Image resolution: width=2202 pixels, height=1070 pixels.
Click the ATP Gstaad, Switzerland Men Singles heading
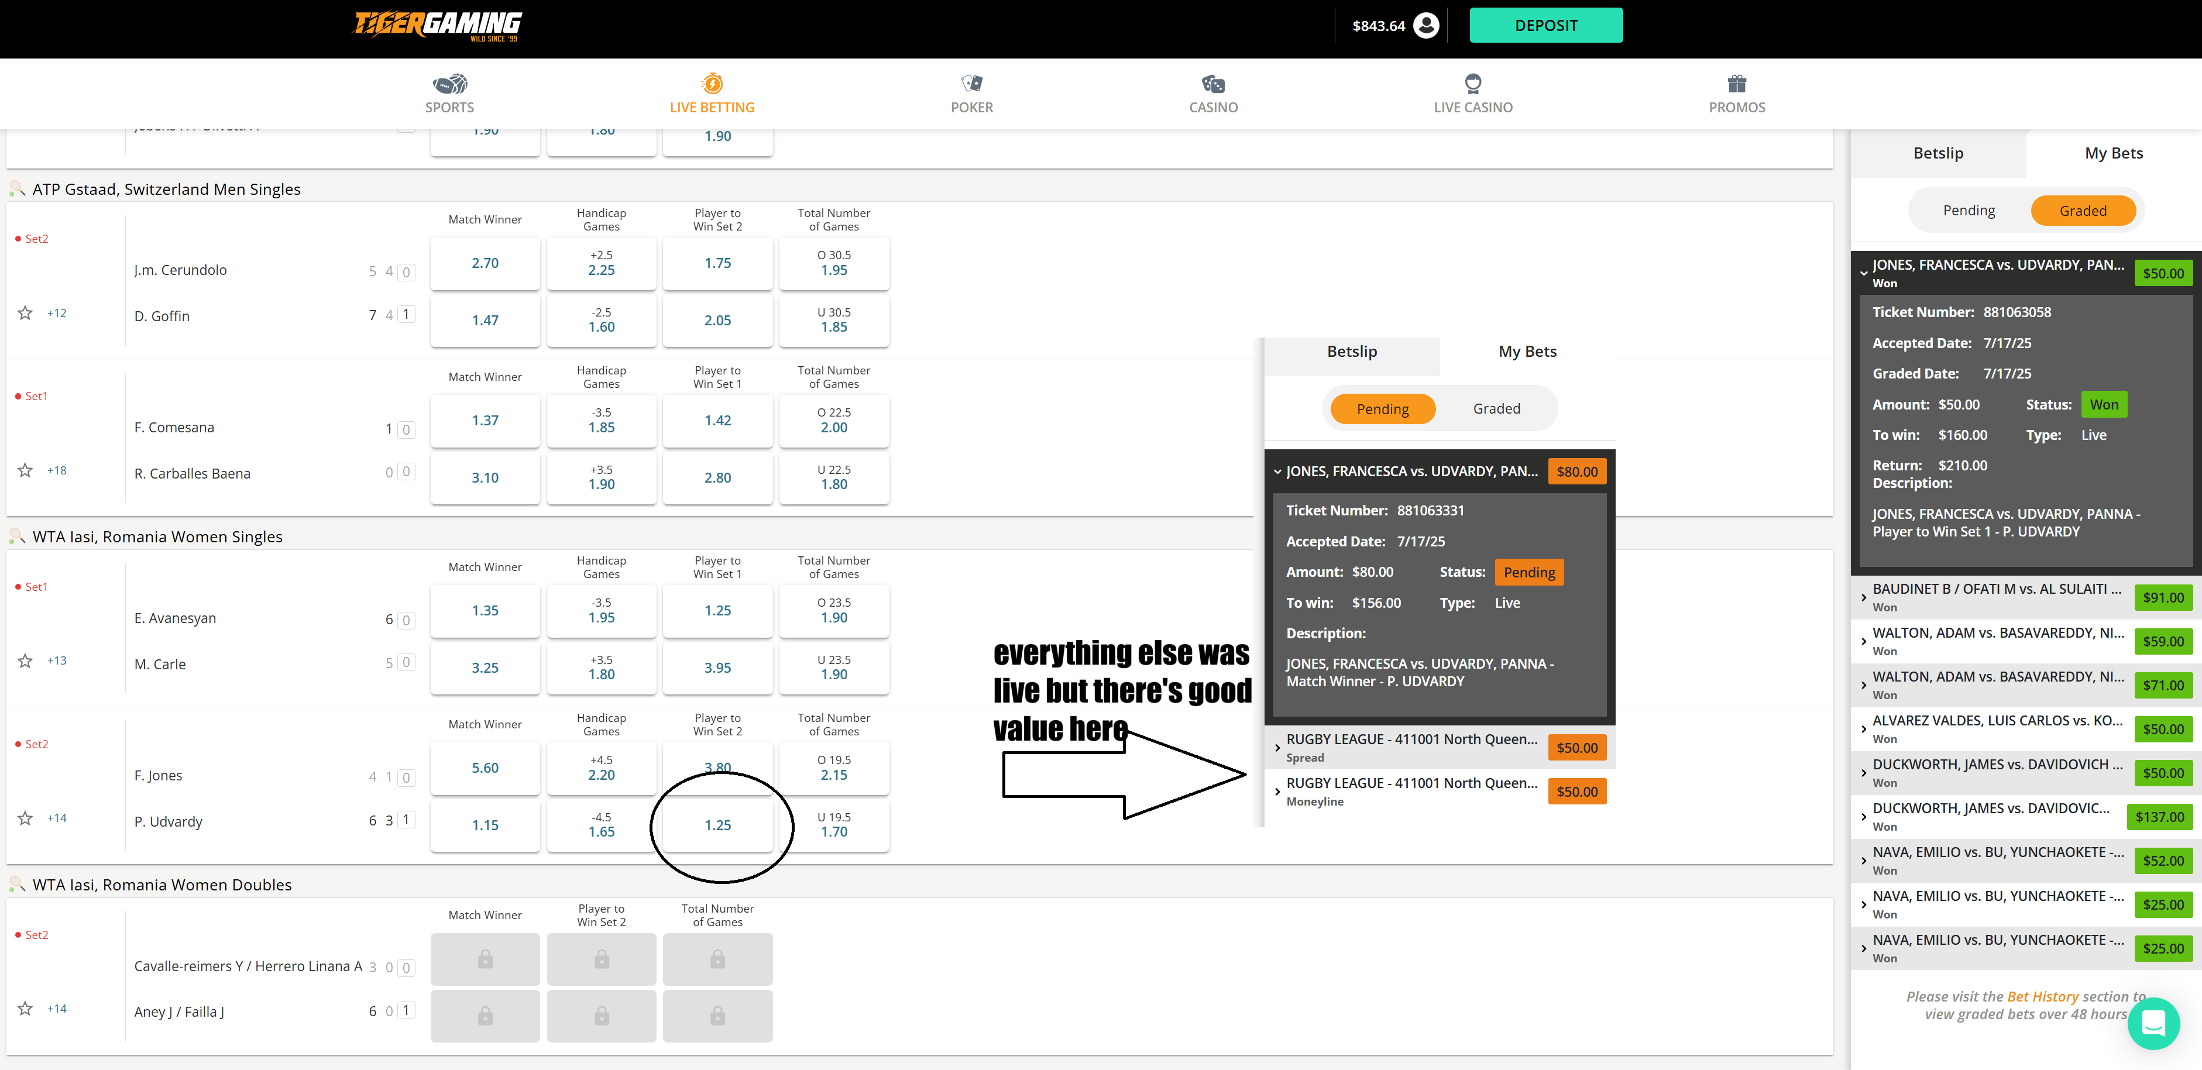(x=167, y=189)
